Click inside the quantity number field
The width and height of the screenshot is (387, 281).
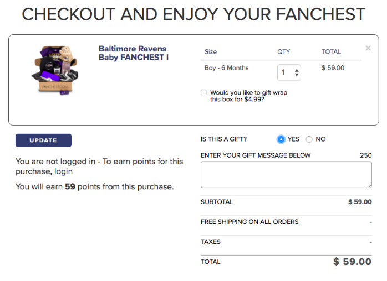tap(286, 72)
